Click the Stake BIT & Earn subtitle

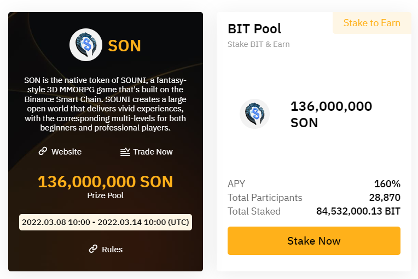click(x=258, y=44)
